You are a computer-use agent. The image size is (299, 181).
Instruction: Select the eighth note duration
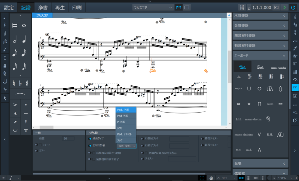coord(15,53)
